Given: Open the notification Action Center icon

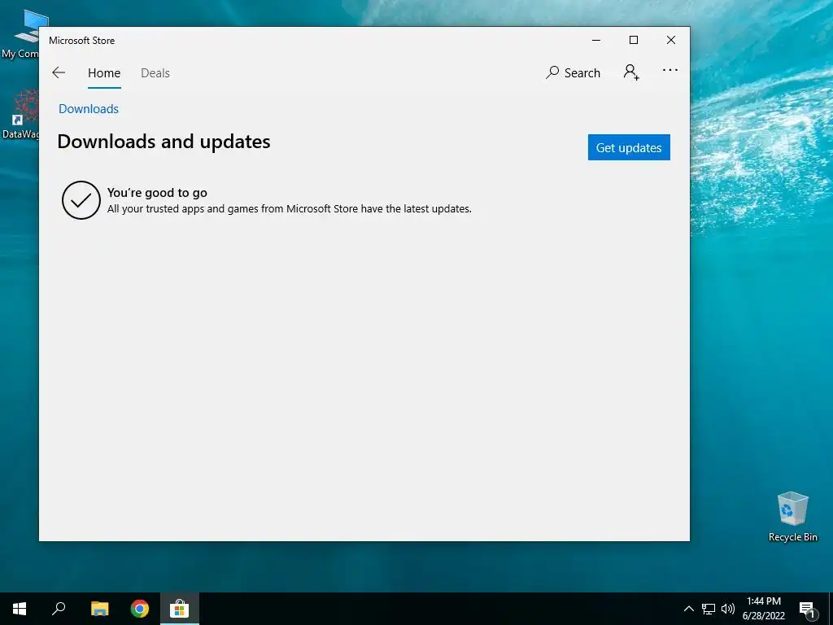Looking at the screenshot, I should point(807,610).
